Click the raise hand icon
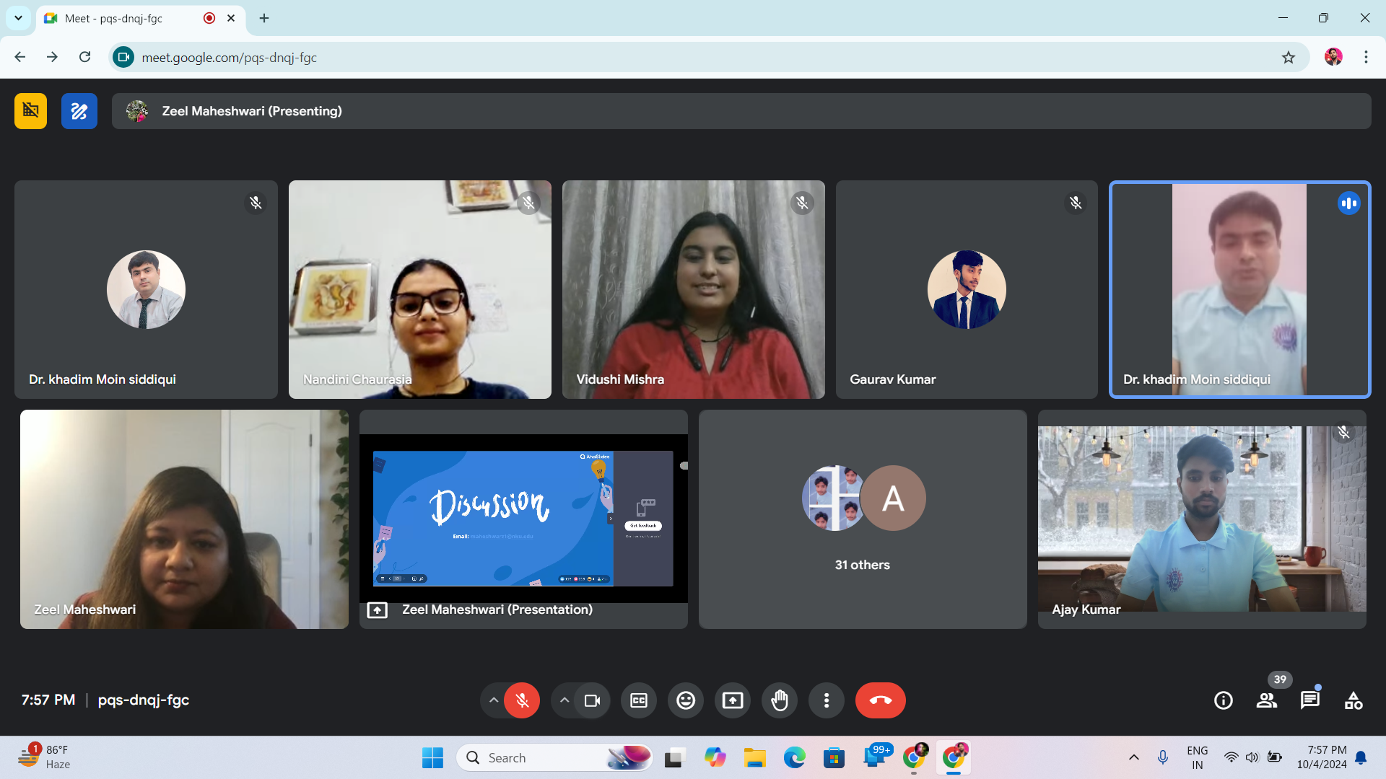The height and width of the screenshot is (779, 1386). point(780,700)
